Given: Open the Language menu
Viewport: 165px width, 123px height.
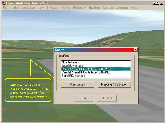Looking at the screenshot, I should (x=122, y=8).
